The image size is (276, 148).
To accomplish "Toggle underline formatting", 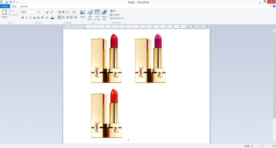I will [30, 17].
